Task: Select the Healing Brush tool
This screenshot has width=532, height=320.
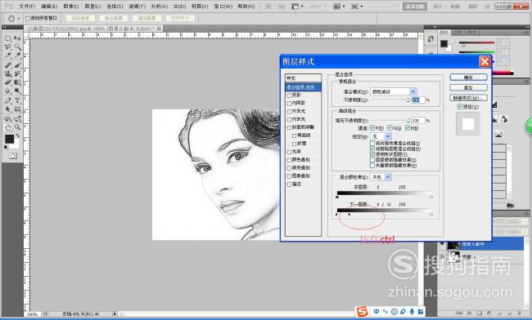Action: click(x=8, y=65)
